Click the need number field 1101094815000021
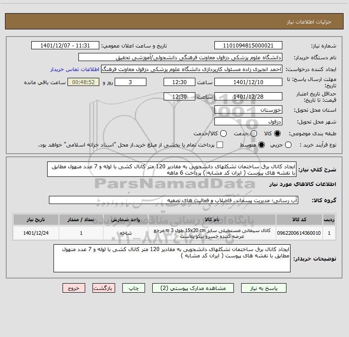349x337 pixels. click(248, 46)
